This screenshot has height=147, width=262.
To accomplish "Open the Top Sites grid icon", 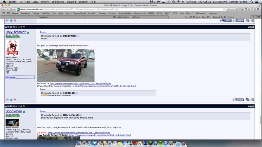I will tap(8, 13).
